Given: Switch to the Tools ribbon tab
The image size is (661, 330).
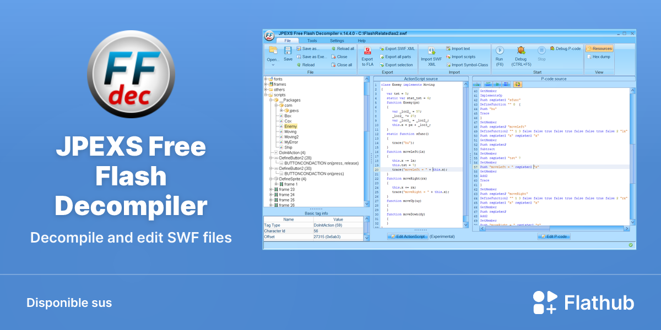Looking at the screenshot, I should [x=312, y=41].
